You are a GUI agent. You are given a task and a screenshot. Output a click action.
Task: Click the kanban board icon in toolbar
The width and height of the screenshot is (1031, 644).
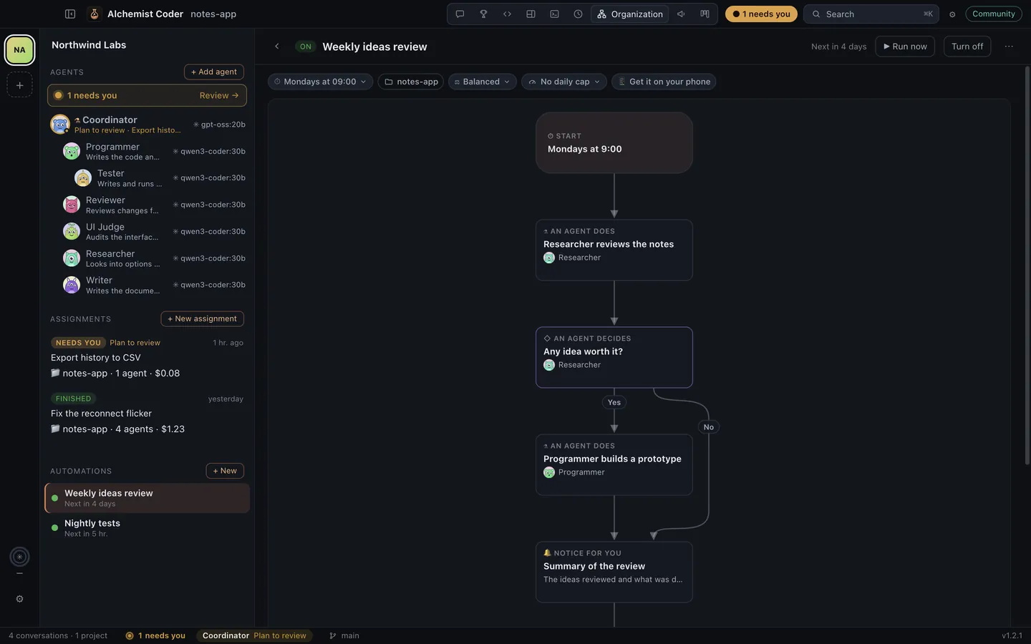point(705,14)
